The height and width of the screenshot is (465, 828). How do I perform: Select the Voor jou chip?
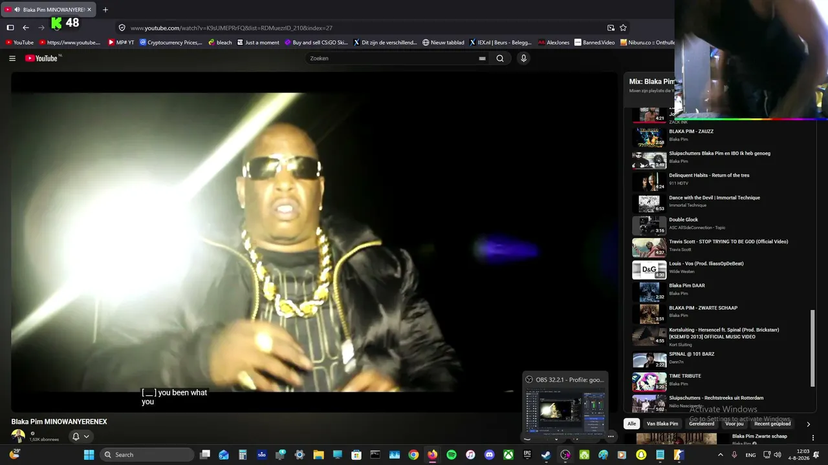click(x=735, y=424)
